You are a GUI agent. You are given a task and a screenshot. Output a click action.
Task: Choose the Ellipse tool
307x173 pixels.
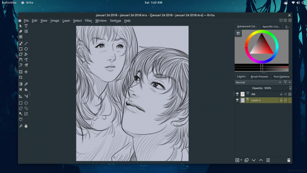point(26,49)
